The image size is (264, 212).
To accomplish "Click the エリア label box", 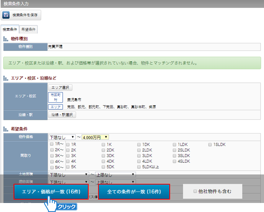I will [55, 107].
